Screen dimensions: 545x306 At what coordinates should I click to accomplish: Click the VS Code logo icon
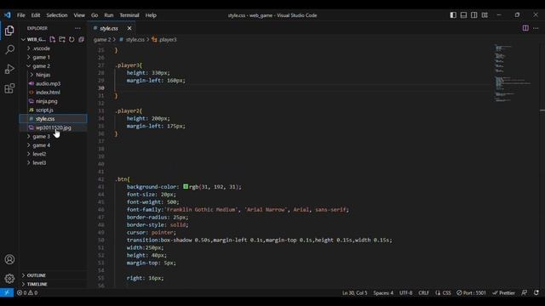(x=8, y=15)
